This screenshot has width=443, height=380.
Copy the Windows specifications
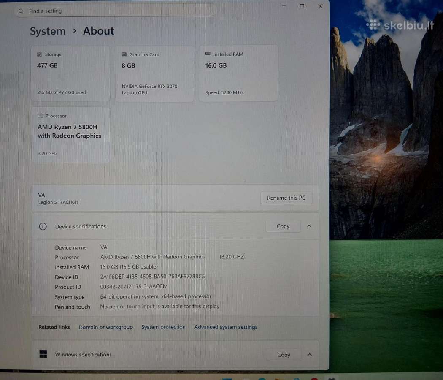pyautogui.click(x=284, y=355)
